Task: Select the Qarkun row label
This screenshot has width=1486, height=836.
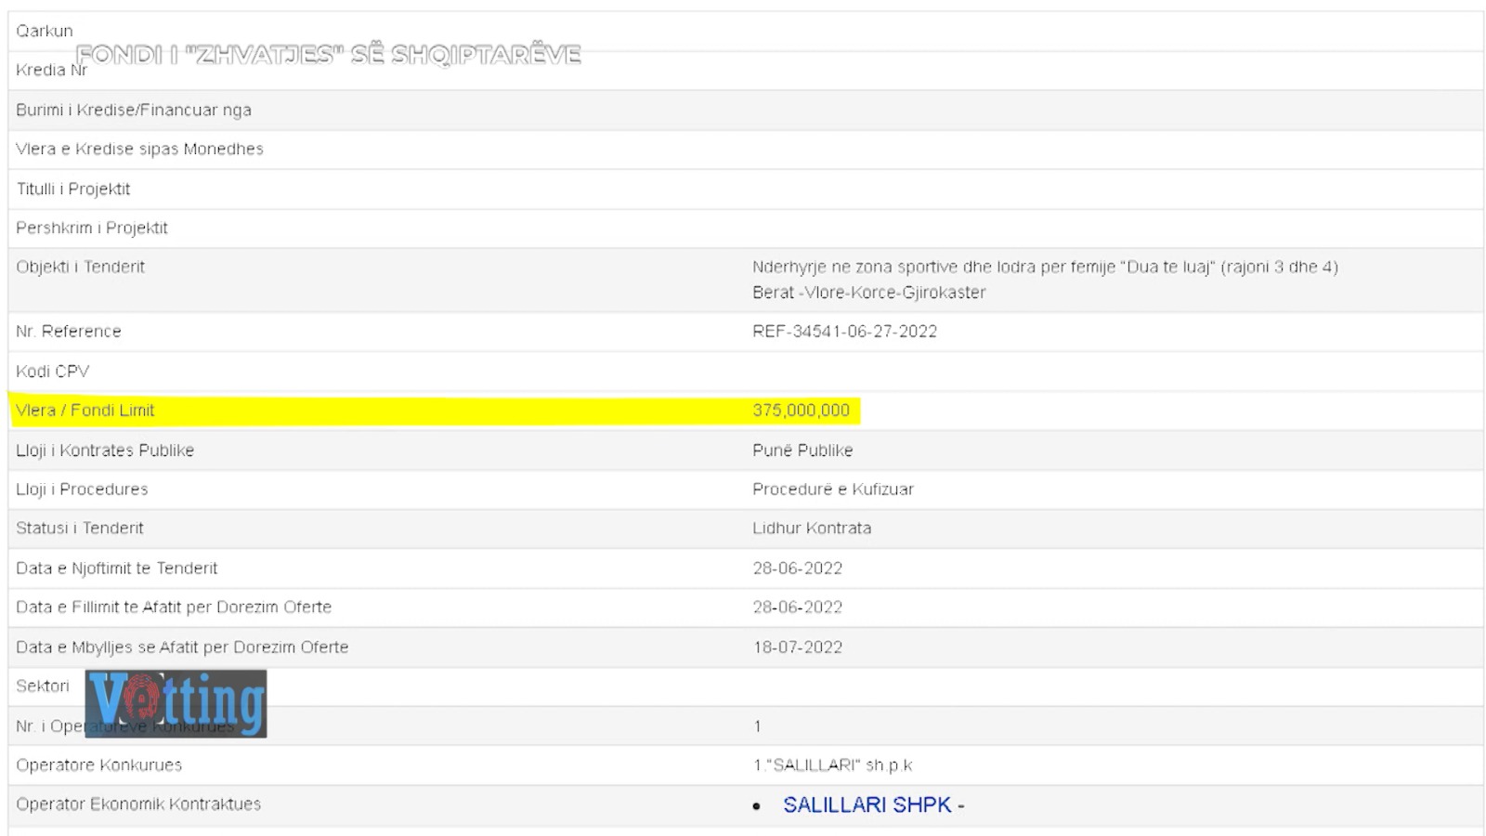Action: coord(44,31)
